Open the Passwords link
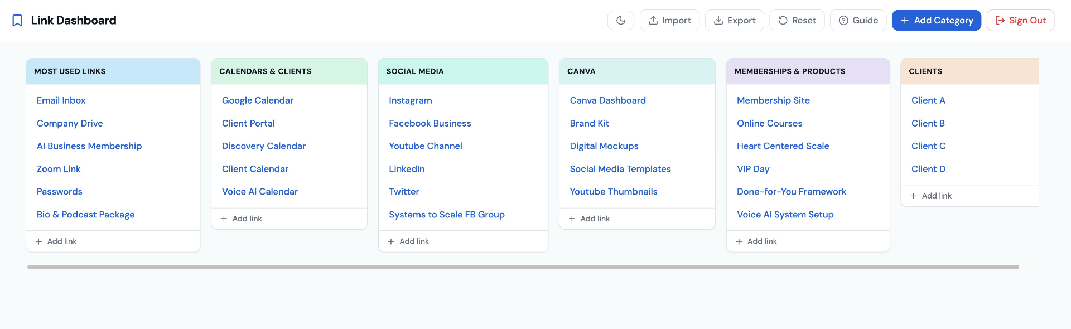Viewport: 1071px width, 329px height. tap(60, 192)
